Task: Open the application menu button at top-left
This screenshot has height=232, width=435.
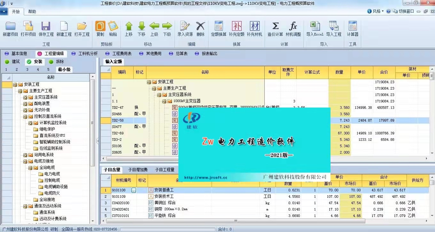Action: 4,12
